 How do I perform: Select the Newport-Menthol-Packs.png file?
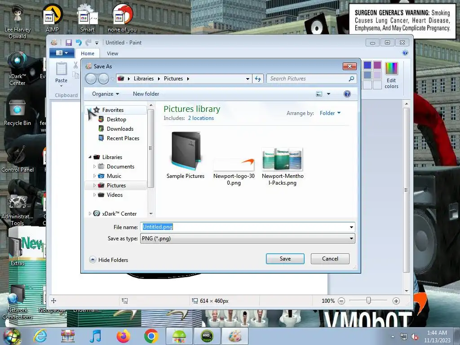tap(283, 167)
